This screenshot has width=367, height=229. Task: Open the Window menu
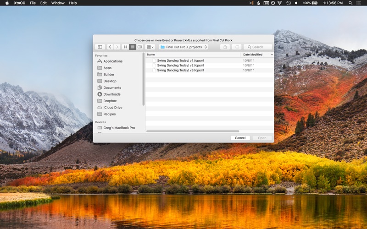(58, 3)
